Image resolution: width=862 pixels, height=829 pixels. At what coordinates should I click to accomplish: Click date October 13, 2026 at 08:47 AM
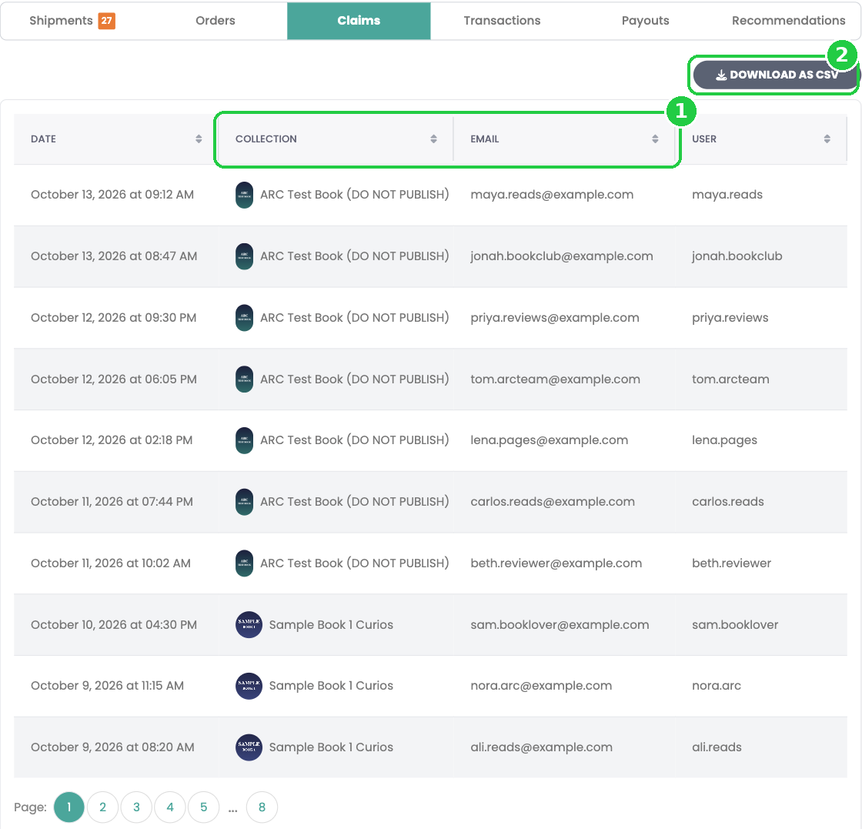pos(114,256)
